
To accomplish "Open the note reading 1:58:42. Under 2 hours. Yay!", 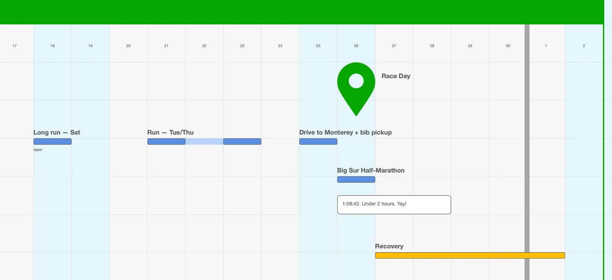I will tap(394, 205).
